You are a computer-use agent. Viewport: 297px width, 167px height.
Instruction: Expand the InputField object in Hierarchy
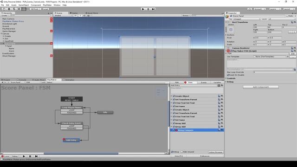(x=3, y=41)
